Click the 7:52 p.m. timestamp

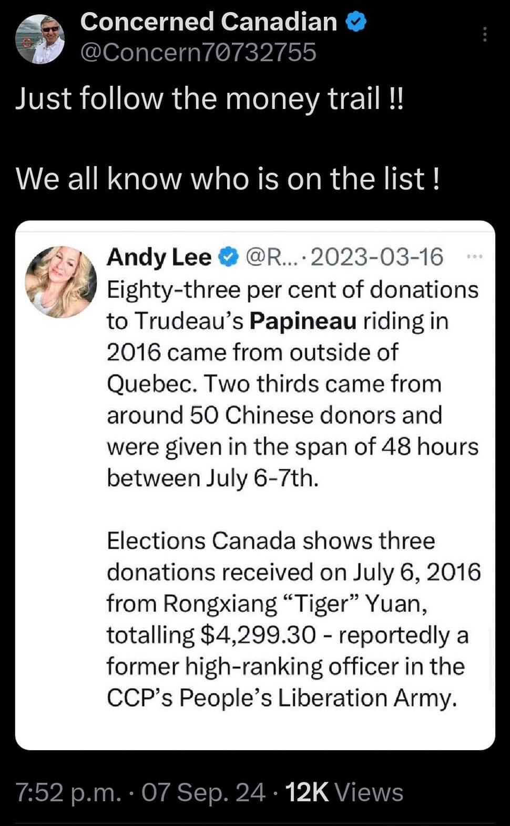(69, 792)
